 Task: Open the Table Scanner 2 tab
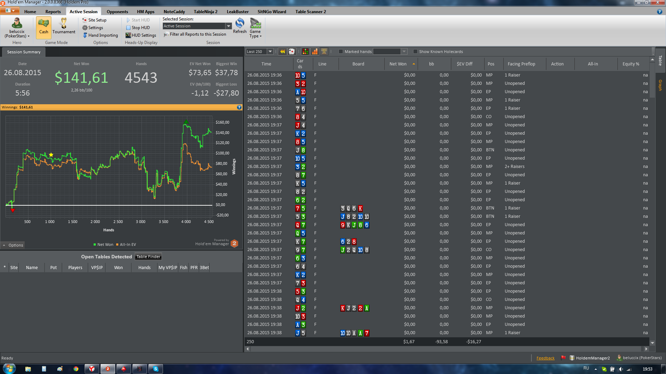pos(310,11)
